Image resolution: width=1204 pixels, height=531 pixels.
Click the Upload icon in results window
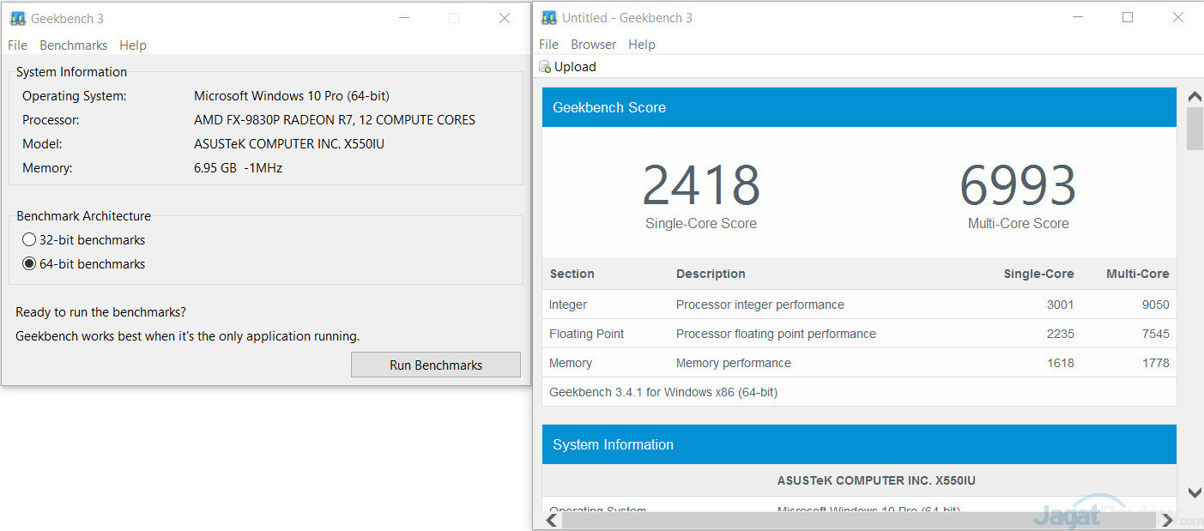point(545,67)
